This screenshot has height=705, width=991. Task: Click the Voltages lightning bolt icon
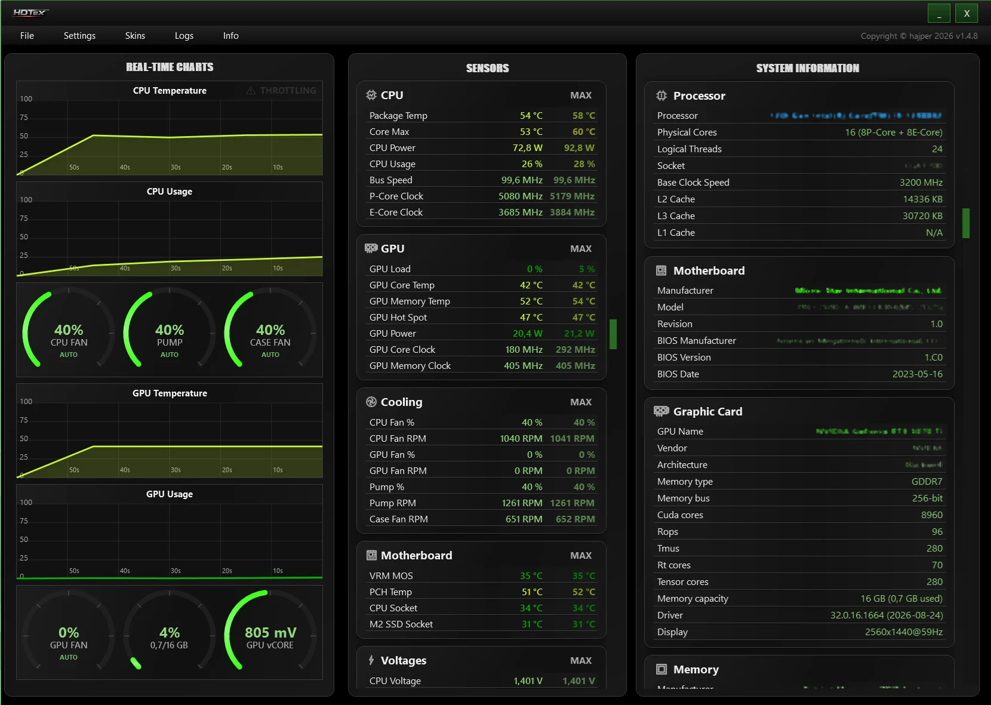[371, 660]
